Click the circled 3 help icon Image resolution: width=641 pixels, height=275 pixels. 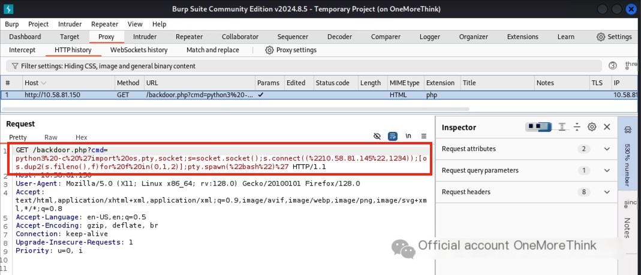click(x=612, y=66)
